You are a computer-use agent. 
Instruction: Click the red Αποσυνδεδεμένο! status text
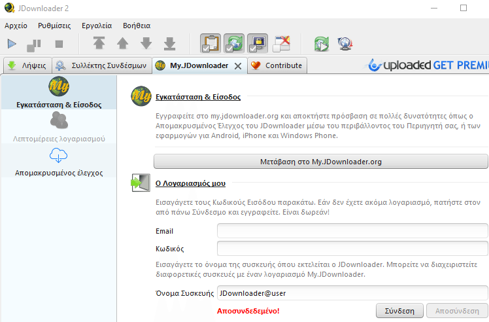248,311
